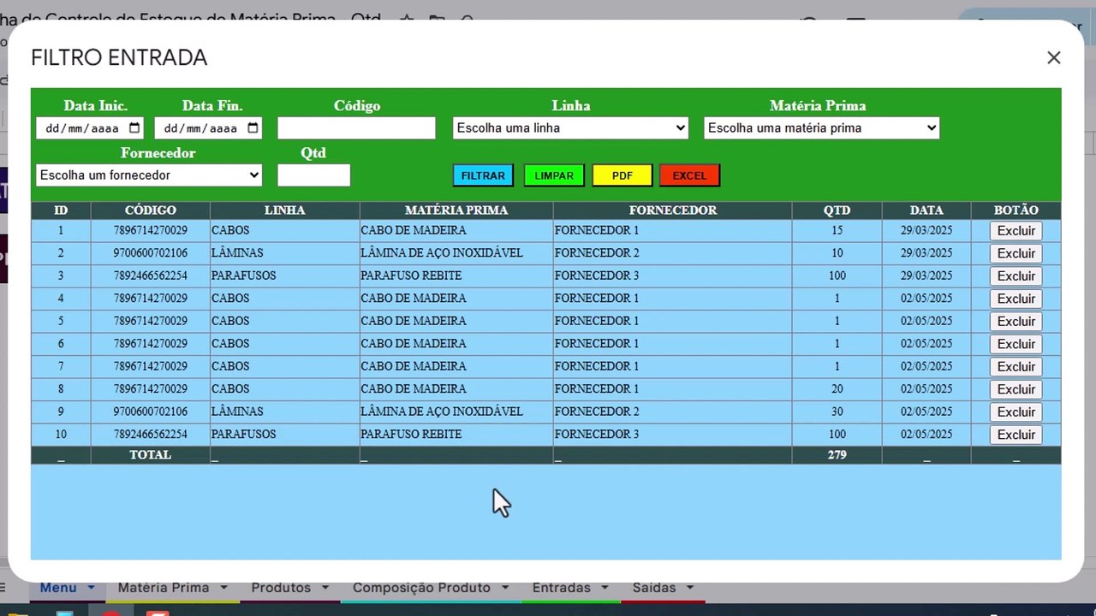Viewport: 1096px width, 616px height.
Task: Switch to the Menu sheet tab
Action: (58, 588)
